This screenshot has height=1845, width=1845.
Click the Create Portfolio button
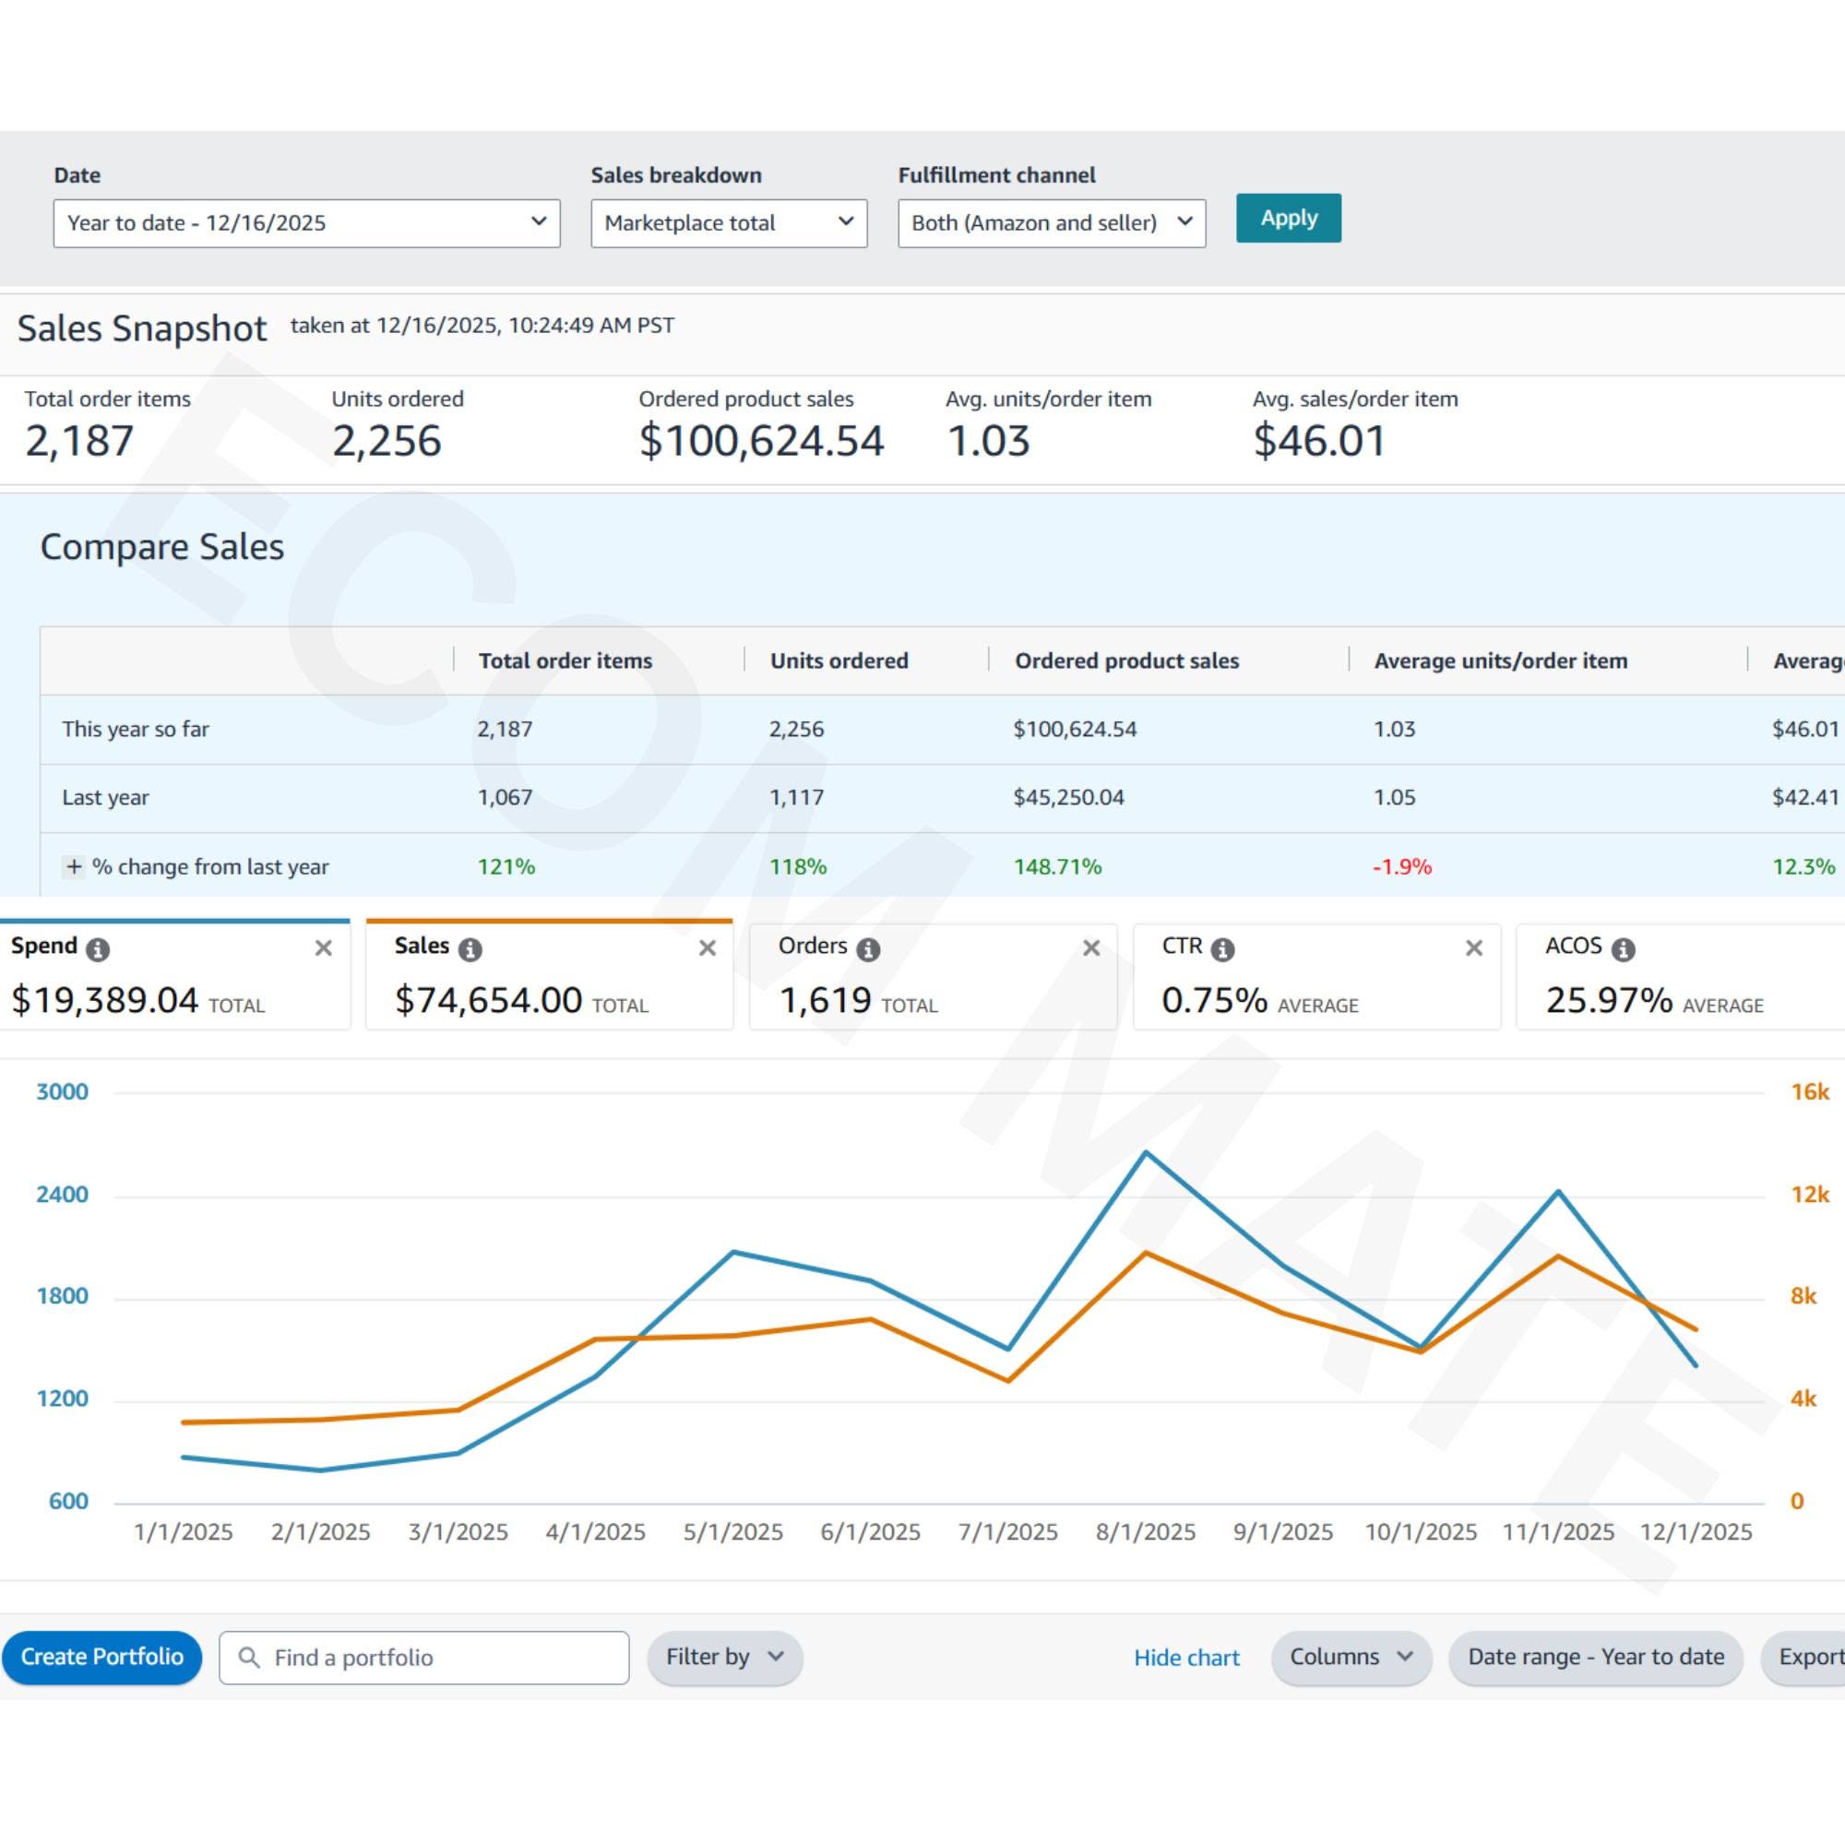coord(102,1657)
